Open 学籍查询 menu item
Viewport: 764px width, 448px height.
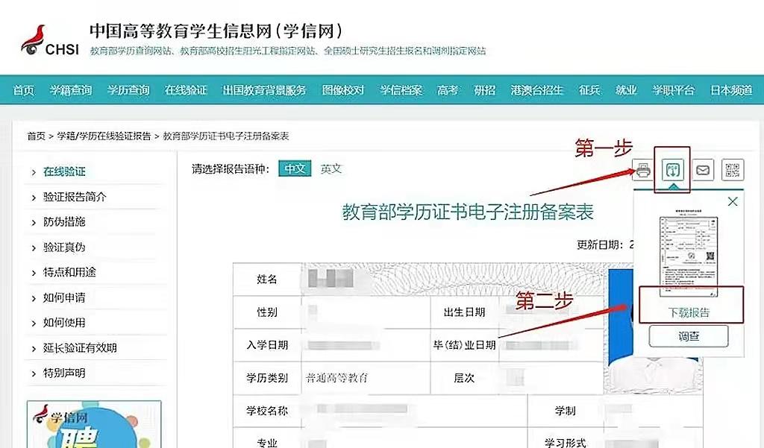click(71, 90)
